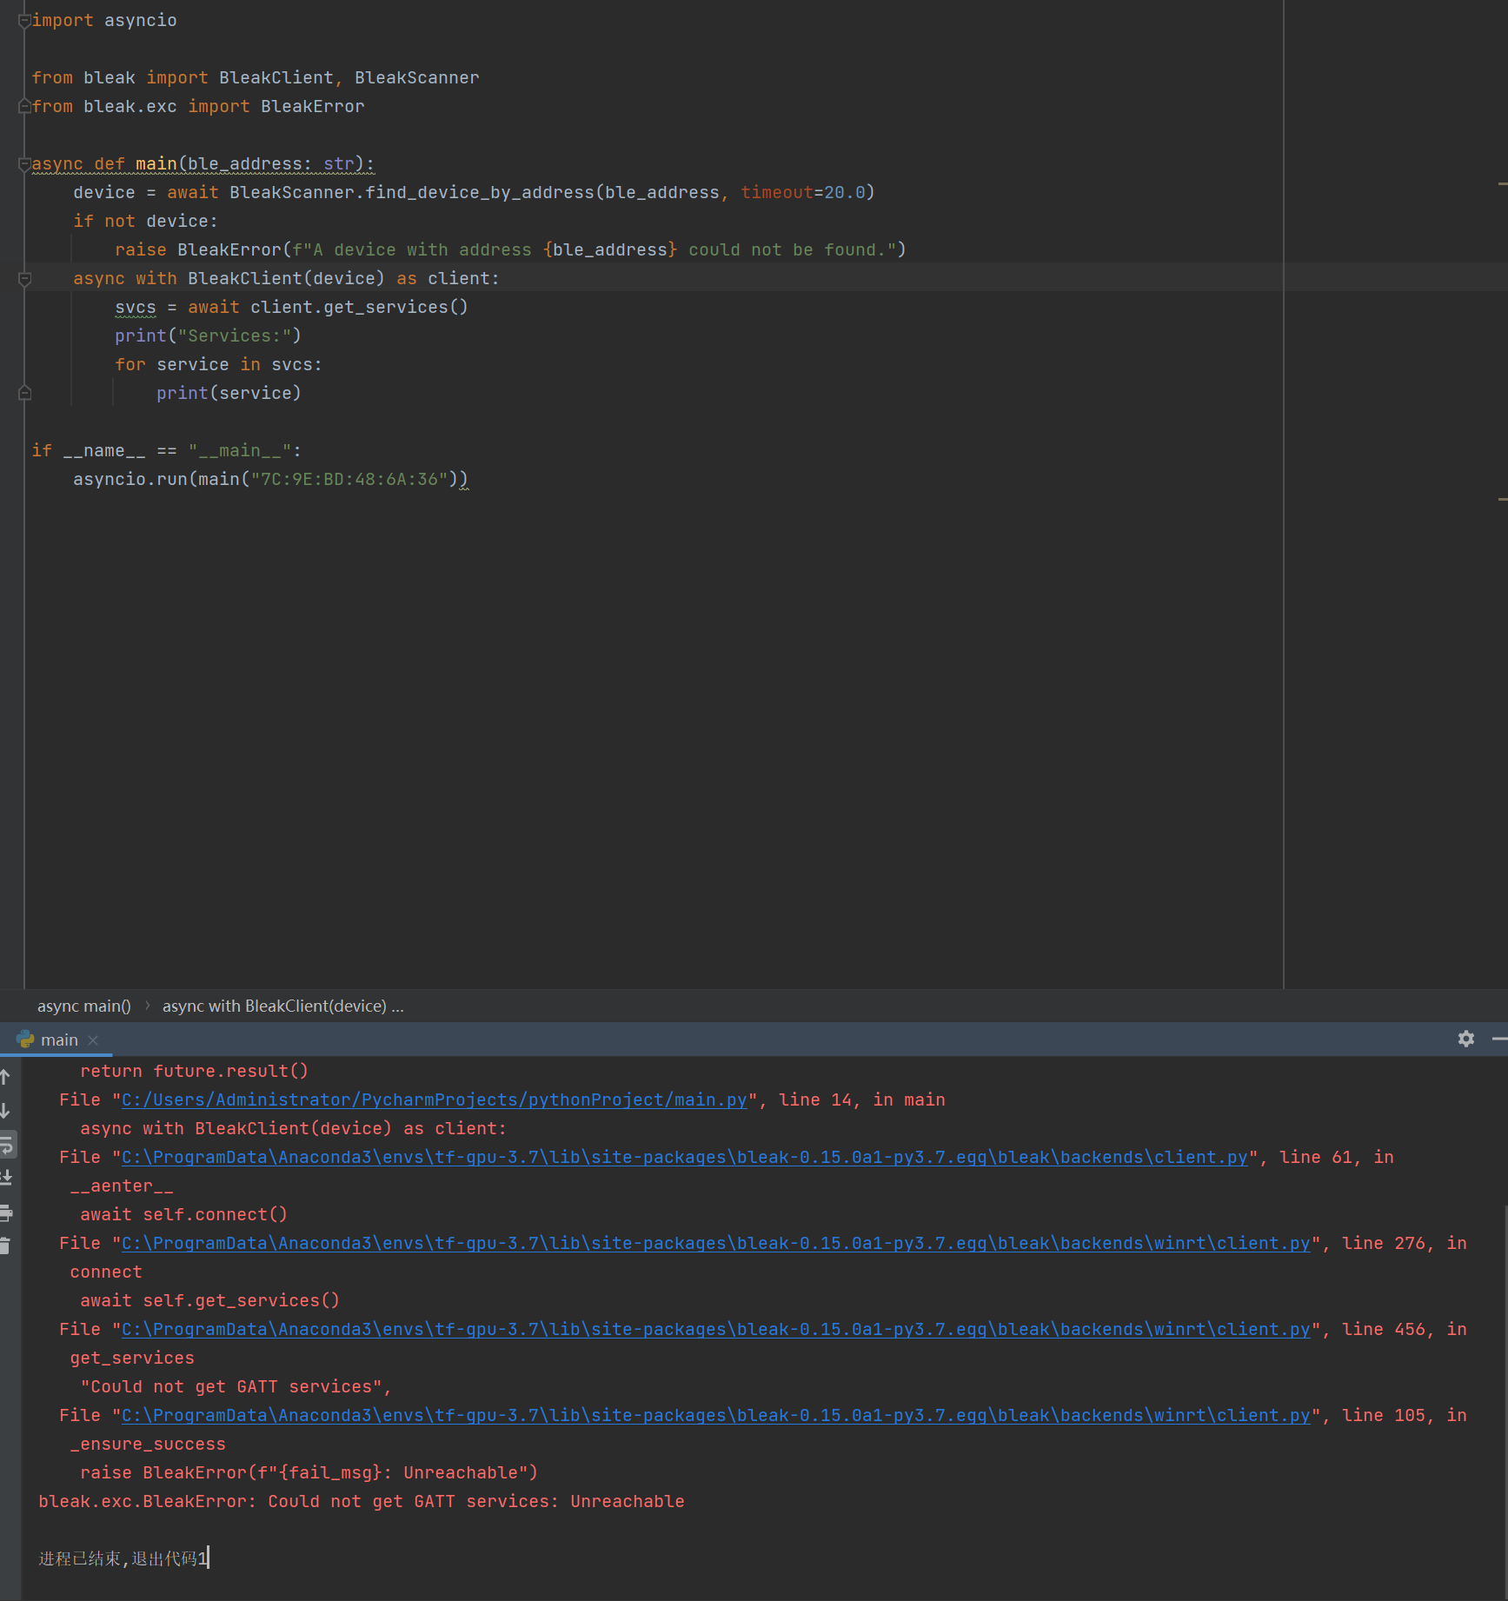
Task: Clear console output with the trash icon
Action: coord(5,1246)
